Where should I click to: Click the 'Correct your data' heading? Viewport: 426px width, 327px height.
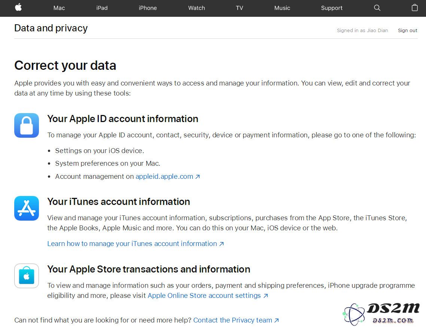(65, 65)
